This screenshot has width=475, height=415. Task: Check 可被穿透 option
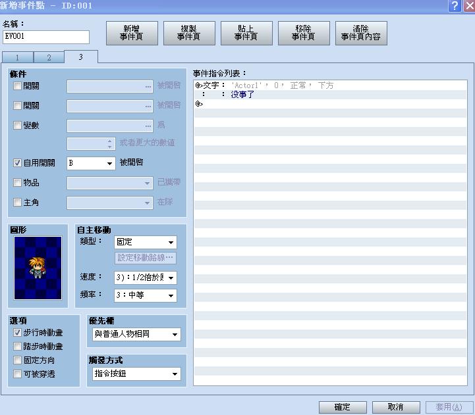click(x=17, y=374)
